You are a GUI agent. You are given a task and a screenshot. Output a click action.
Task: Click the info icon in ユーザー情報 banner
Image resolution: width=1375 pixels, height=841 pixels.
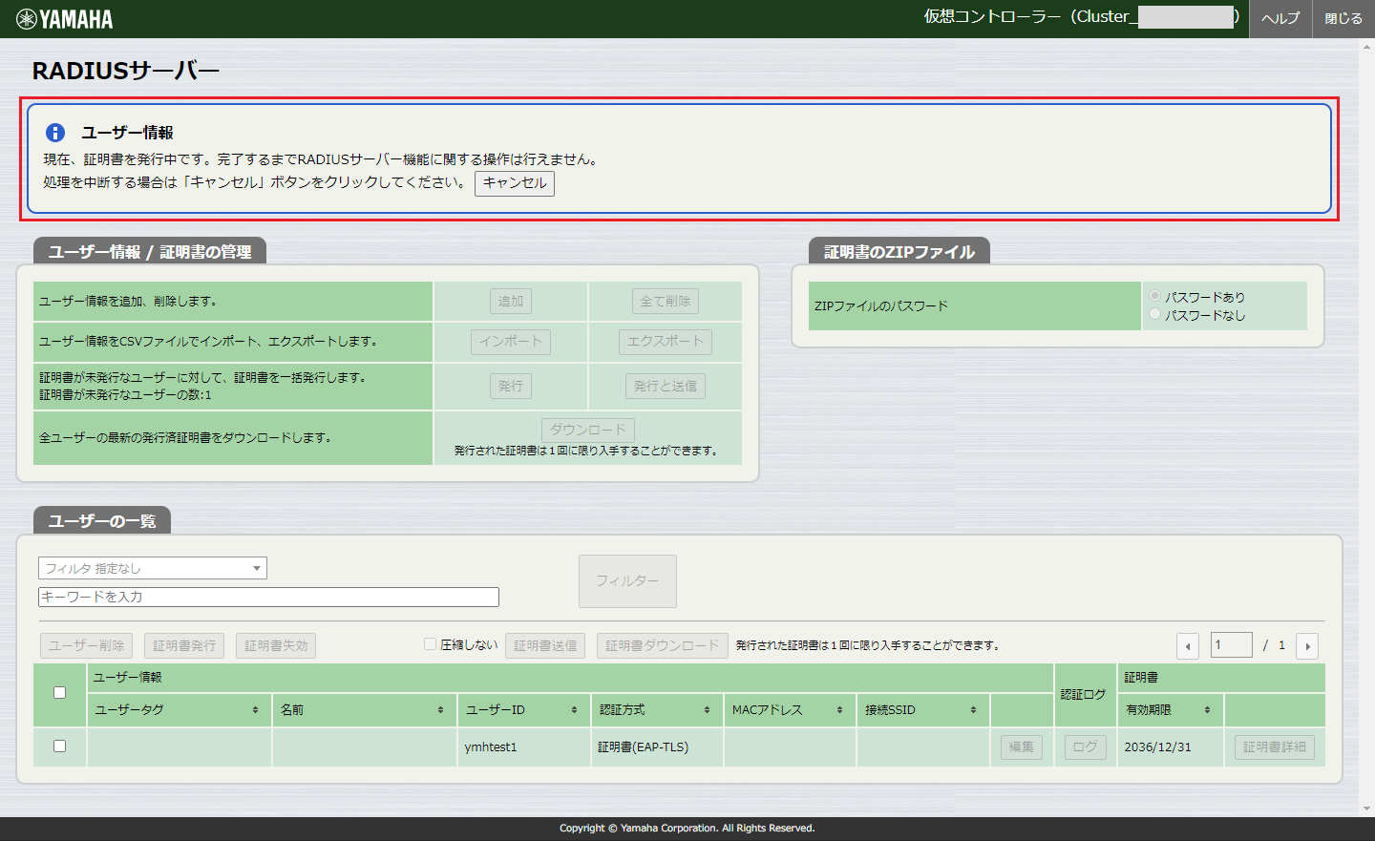[x=54, y=132]
